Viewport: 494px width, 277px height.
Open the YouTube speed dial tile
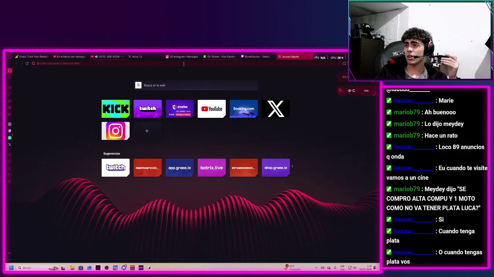pos(211,109)
